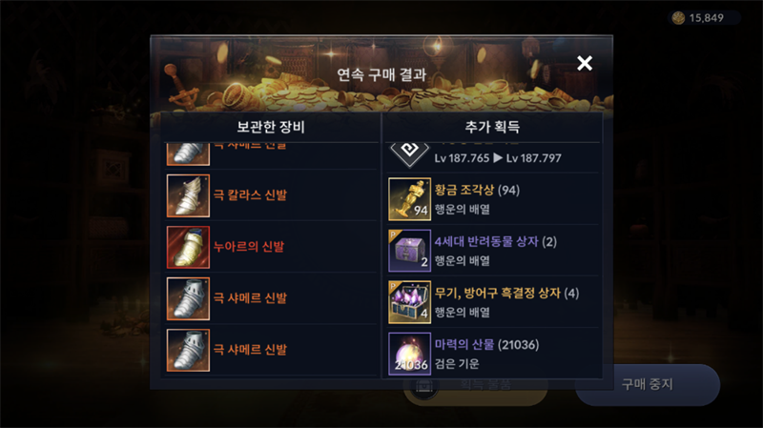
Task: Click the gold coin currency icon showing 15,849
Action: [678, 18]
